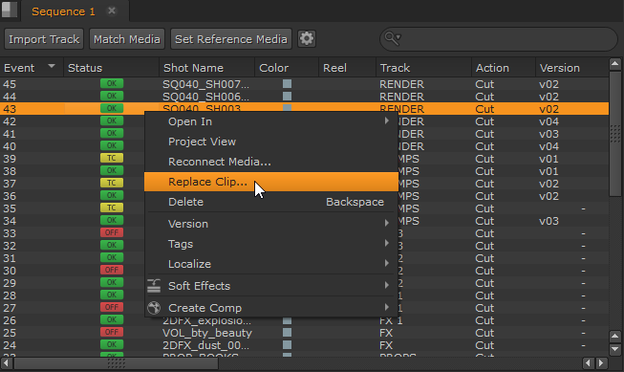Click the scroll up arrow at top of list

tap(615, 64)
